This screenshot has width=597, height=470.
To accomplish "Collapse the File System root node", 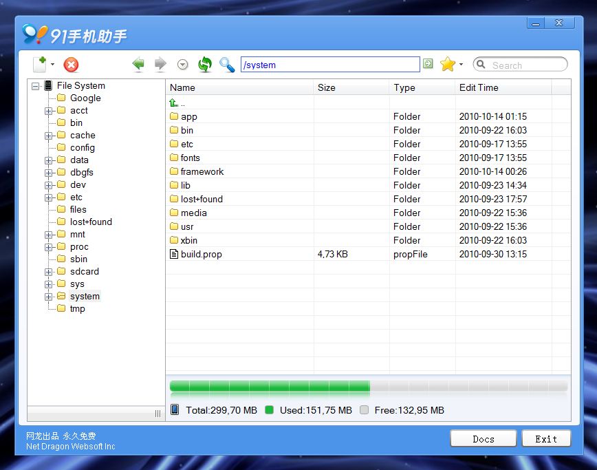I will tap(35, 86).
